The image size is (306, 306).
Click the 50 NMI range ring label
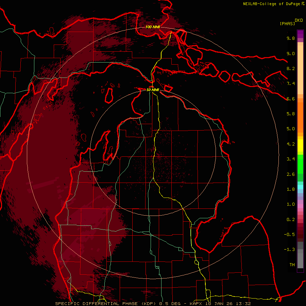pyautogui.click(x=153, y=90)
